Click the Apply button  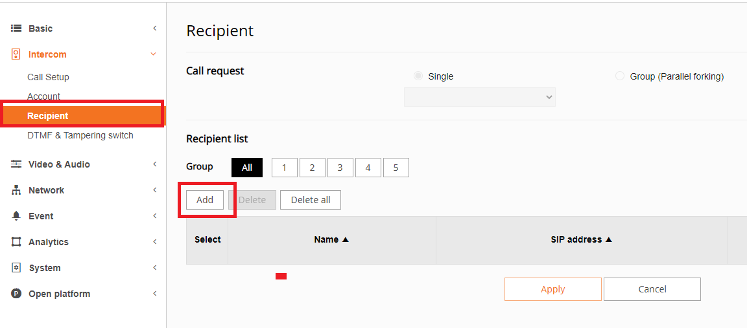pos(552,289)
